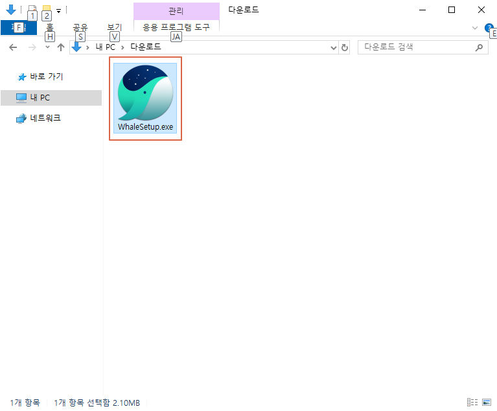Click the blue download arrow title icon
497x411 pixels.
point(11,10)
